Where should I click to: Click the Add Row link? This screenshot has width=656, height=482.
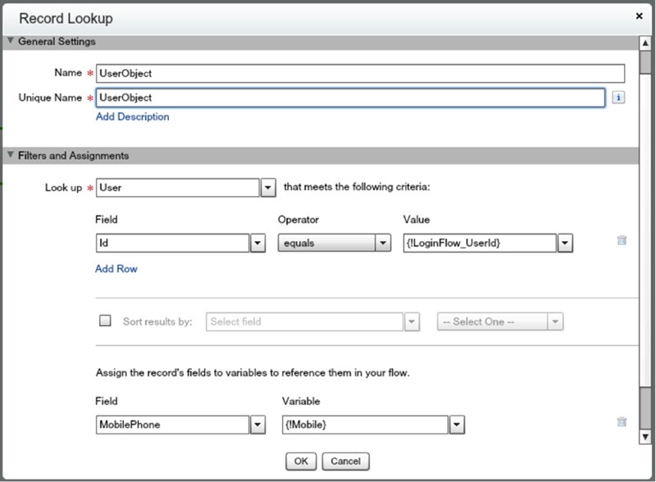pos(116,269)
